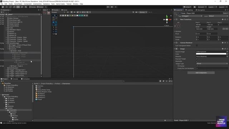Open the Layers dropdown
This screenshot has height=129, width=229.
coord(212,7)
